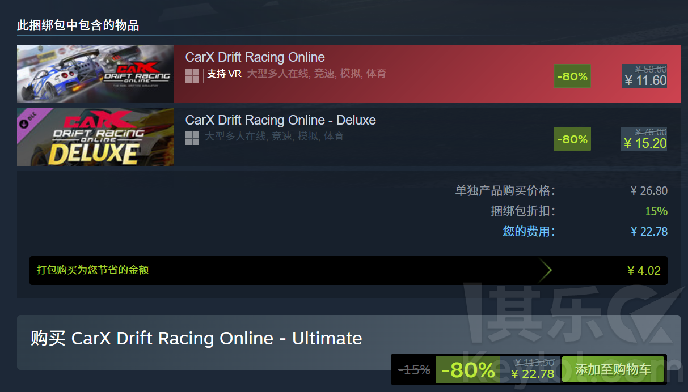Open the CarX Drift Racing Online - Deluxe title

tap(281, 120)
